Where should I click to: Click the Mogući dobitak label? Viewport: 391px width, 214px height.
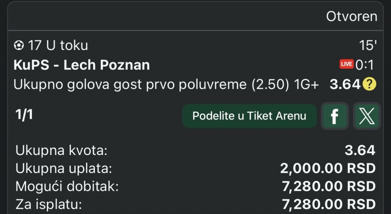[67, 186]
